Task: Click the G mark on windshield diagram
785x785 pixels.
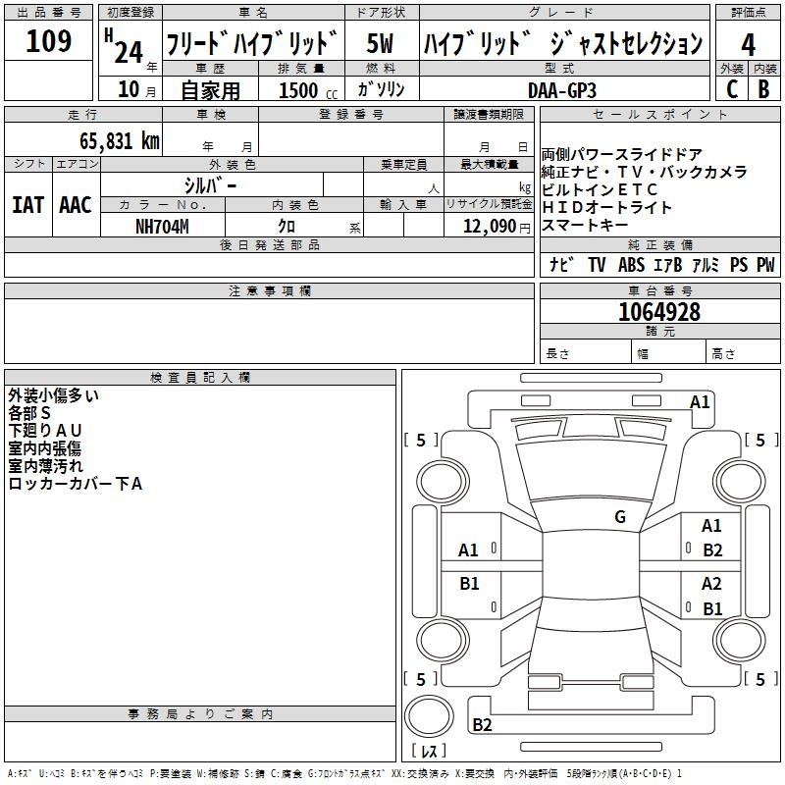Action: click(x=620, y=517)
